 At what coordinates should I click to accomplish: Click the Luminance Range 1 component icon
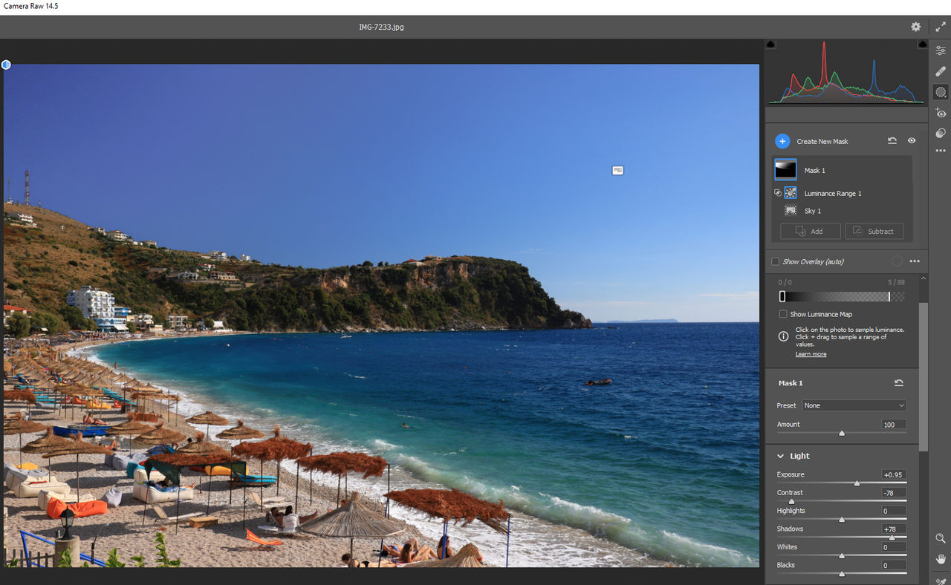pyautogui.click(x=791, y=193)
